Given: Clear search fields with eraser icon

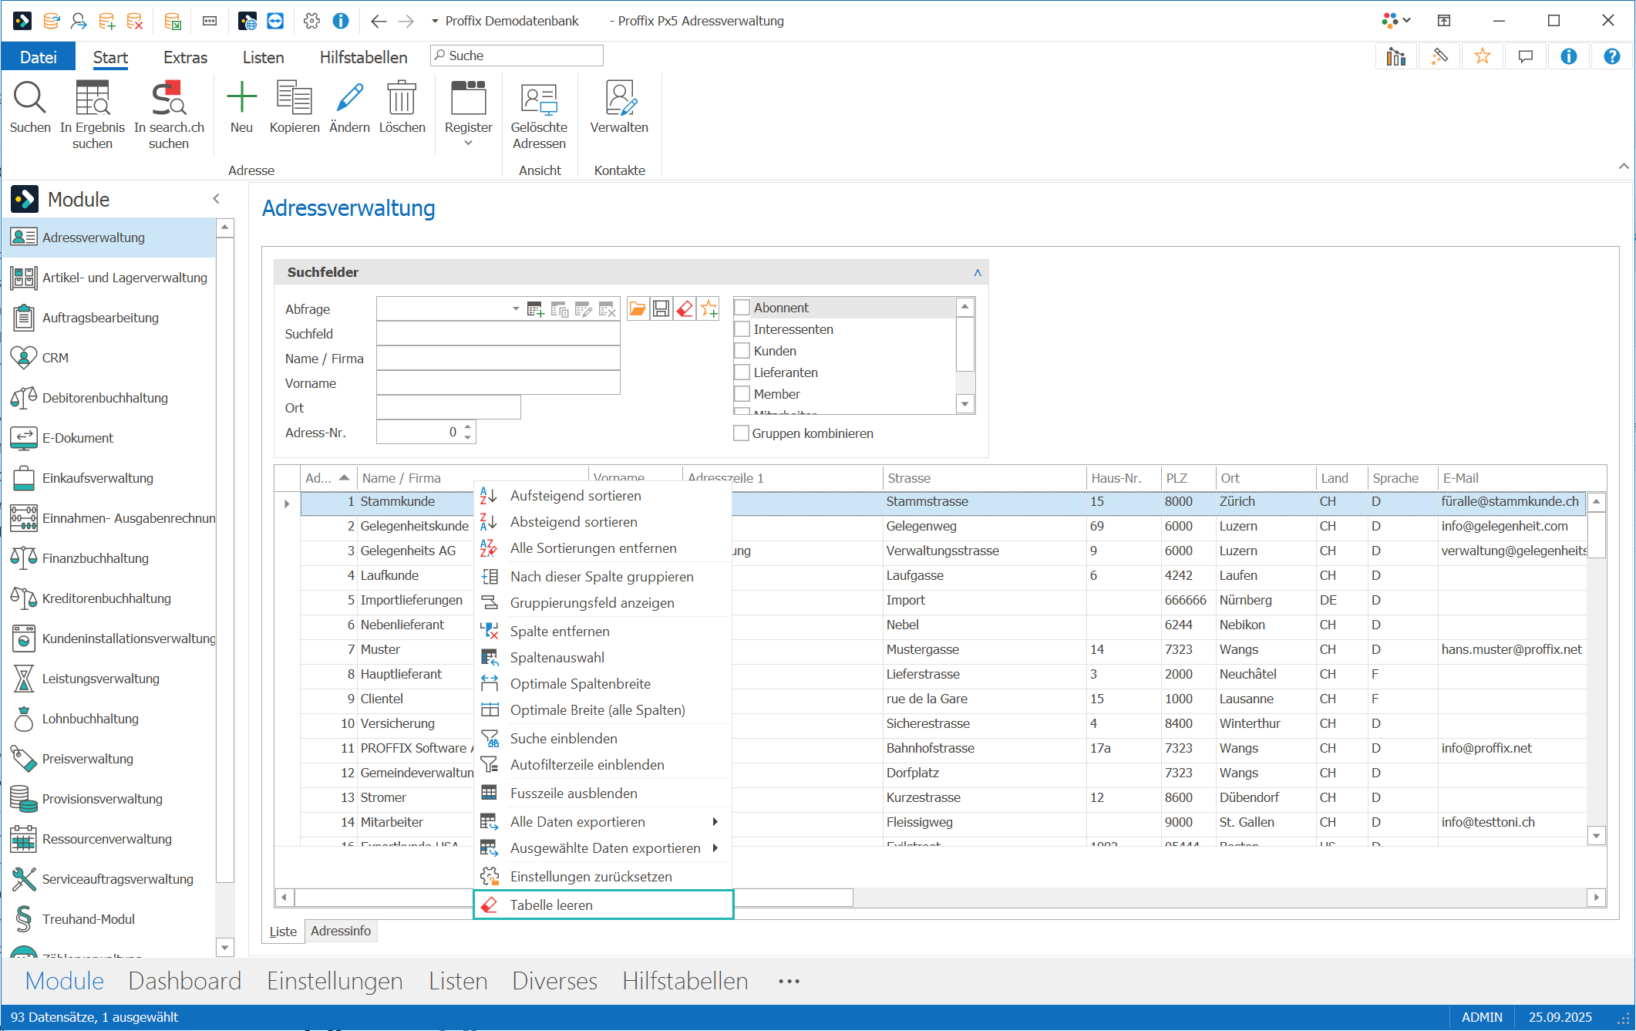Looking at the screenshot, I should click(685, 309).
